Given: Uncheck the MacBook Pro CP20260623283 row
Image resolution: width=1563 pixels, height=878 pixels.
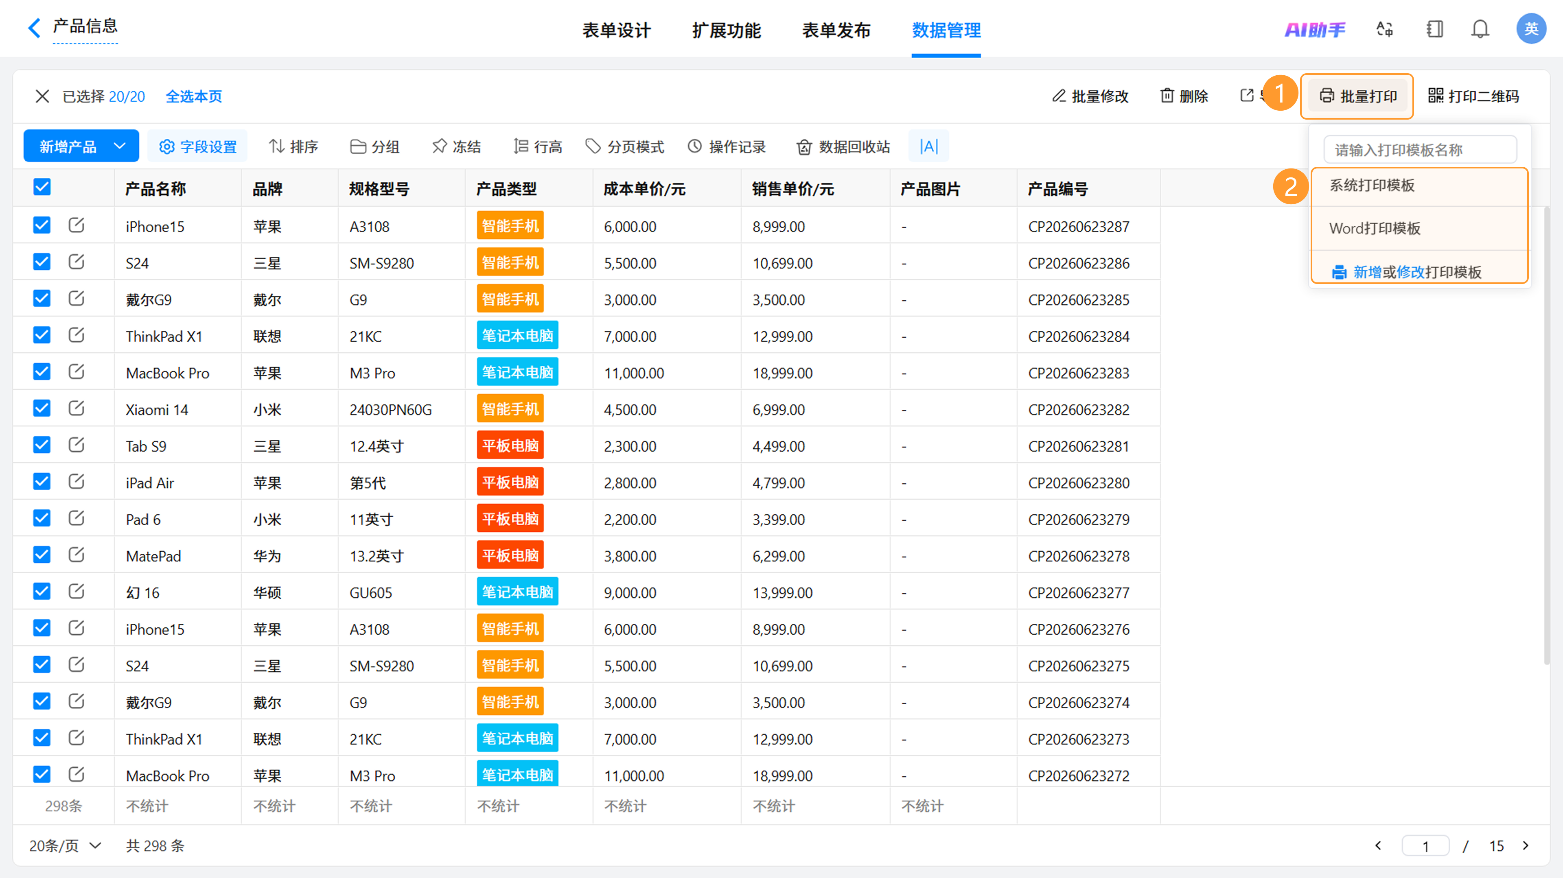Looking at the screenshot, I should [x=42, y=372].
